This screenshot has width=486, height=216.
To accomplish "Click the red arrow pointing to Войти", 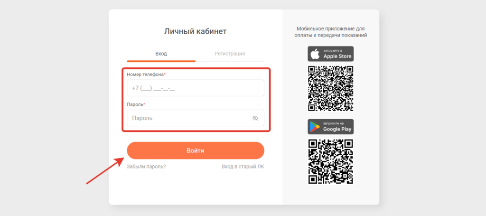I will point(105,170).
